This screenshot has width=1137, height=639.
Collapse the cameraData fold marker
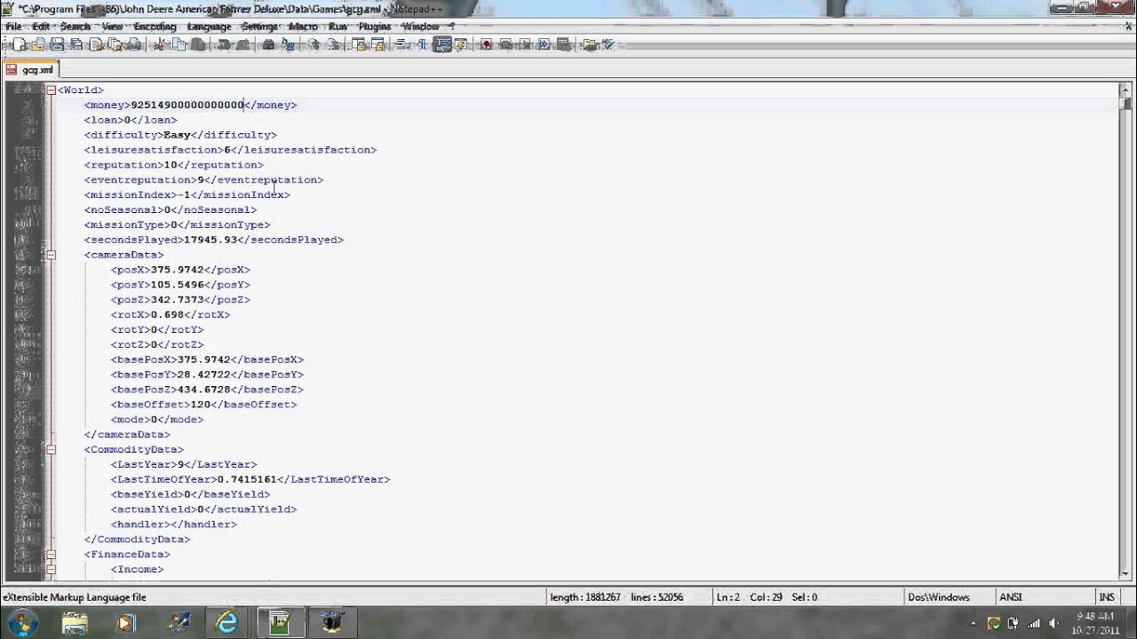point(51,255)
